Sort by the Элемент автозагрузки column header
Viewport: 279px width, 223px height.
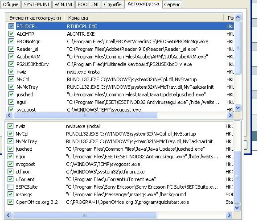(x=35, y=18)
